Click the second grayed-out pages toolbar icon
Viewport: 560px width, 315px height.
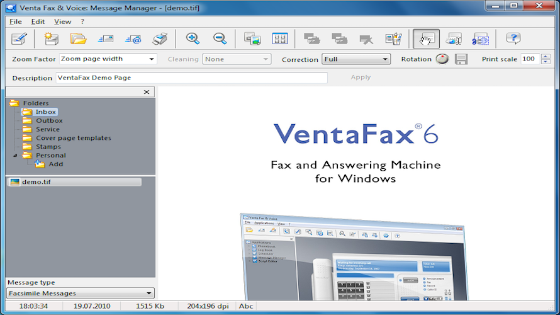339,38
